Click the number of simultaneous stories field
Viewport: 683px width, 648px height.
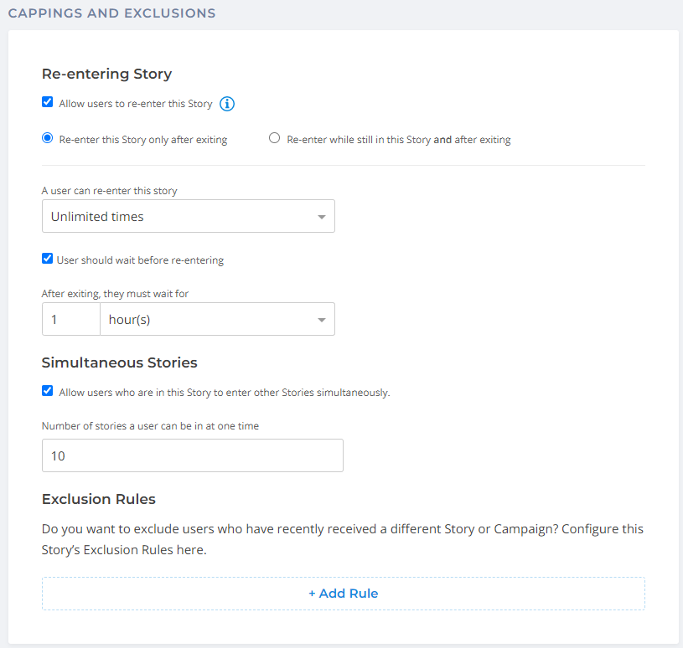(x=193, y=455)
